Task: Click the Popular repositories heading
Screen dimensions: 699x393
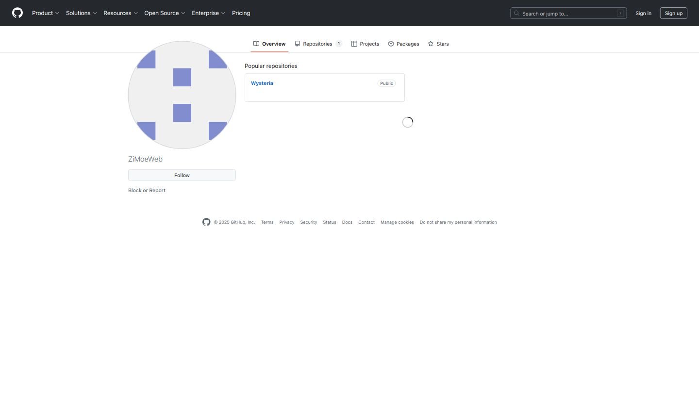Action: [x=271, y=66]
